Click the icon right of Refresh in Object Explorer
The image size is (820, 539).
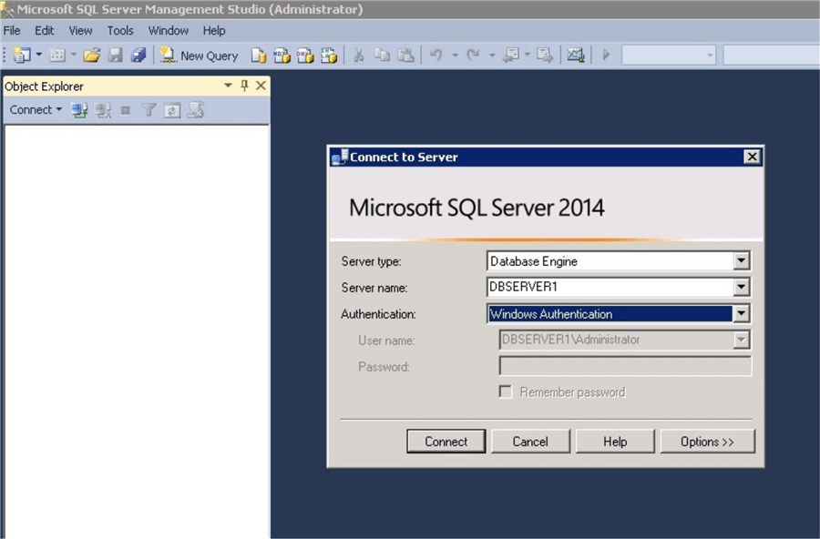196,110
